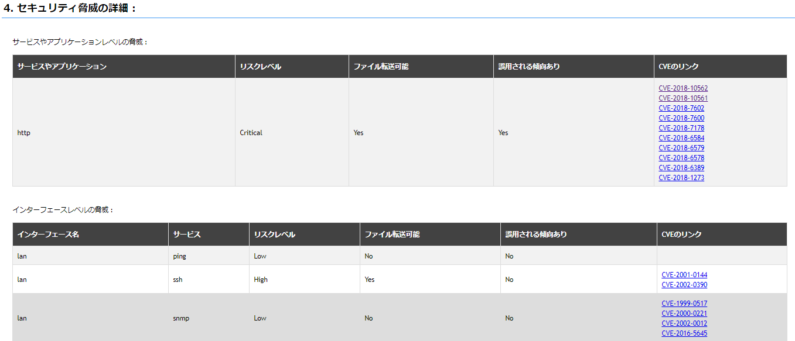Follow the CVE-2000-0221 link
The image size is (795, 341).
coord(684,314)
